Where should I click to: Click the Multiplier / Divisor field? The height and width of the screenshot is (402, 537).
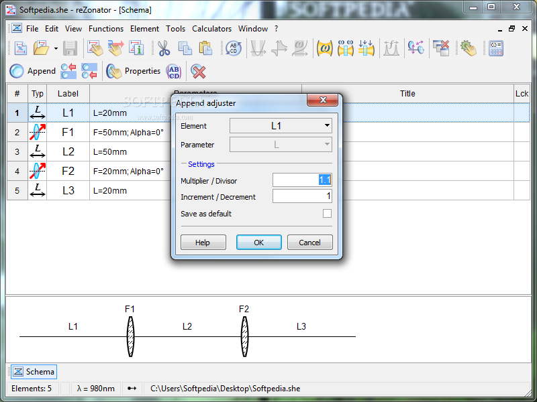pyautogui.click(x=302, y=180)
